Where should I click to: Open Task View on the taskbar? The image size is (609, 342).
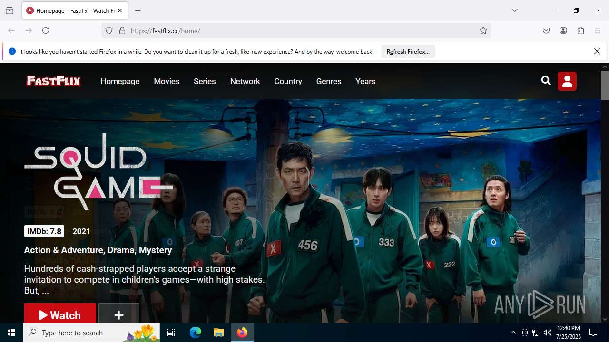point(171,332)
